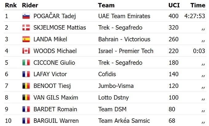The image size is (209, 126).
Task: Sort by the Rider column header
Action: point(30,5)
